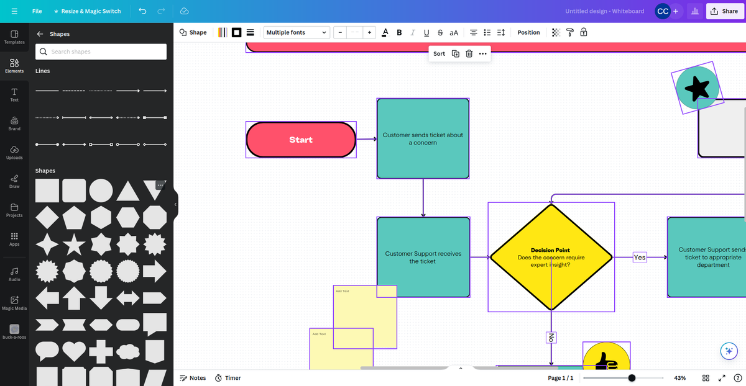Select the copy style paint roller
The height and width of the screenshot is (386, 746).
pos(569,32)
